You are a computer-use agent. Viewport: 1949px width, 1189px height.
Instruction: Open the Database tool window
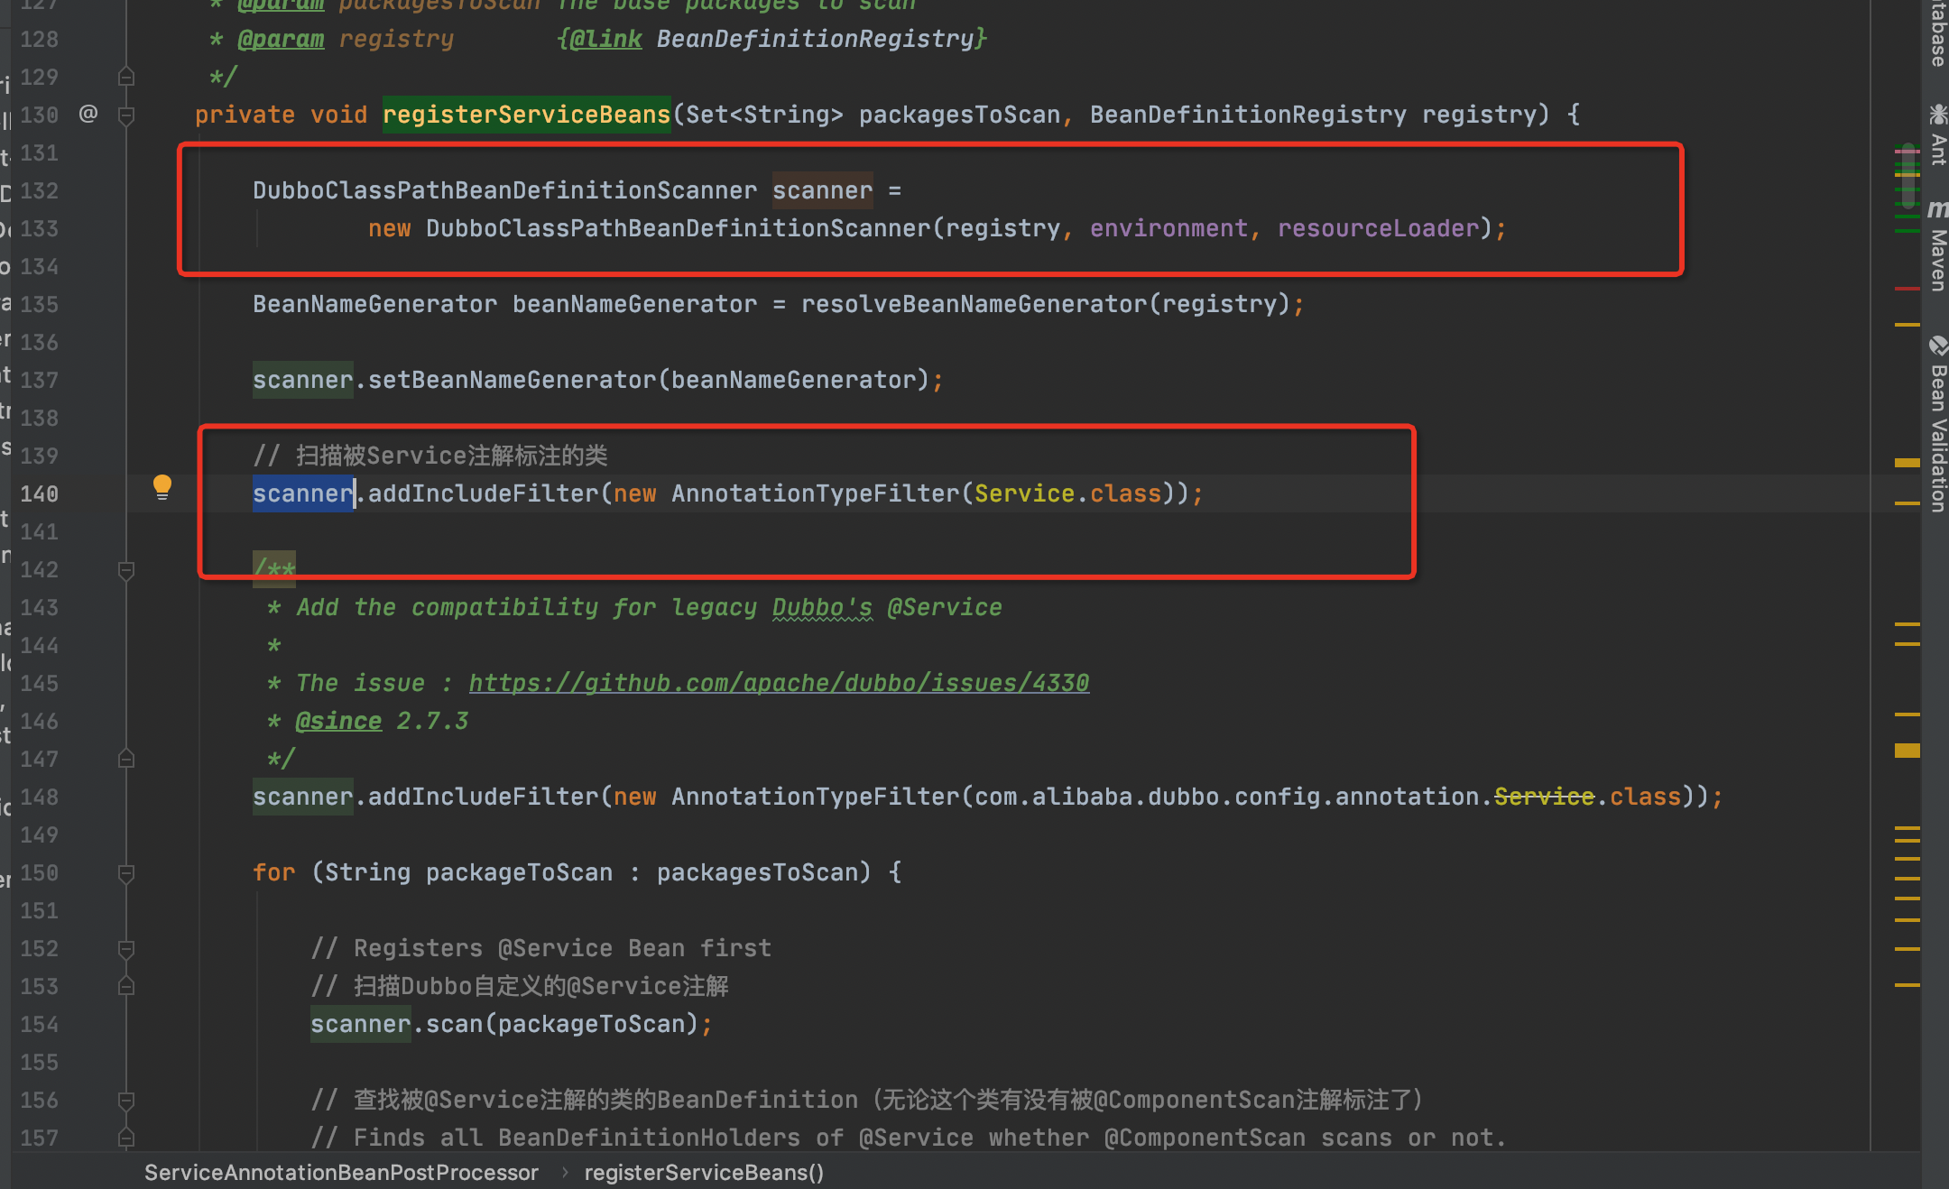[1937, 32]
